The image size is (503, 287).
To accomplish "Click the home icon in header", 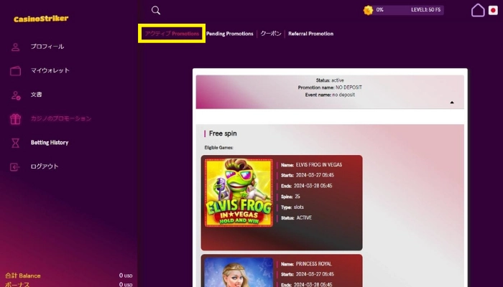I will coord(478,10).
